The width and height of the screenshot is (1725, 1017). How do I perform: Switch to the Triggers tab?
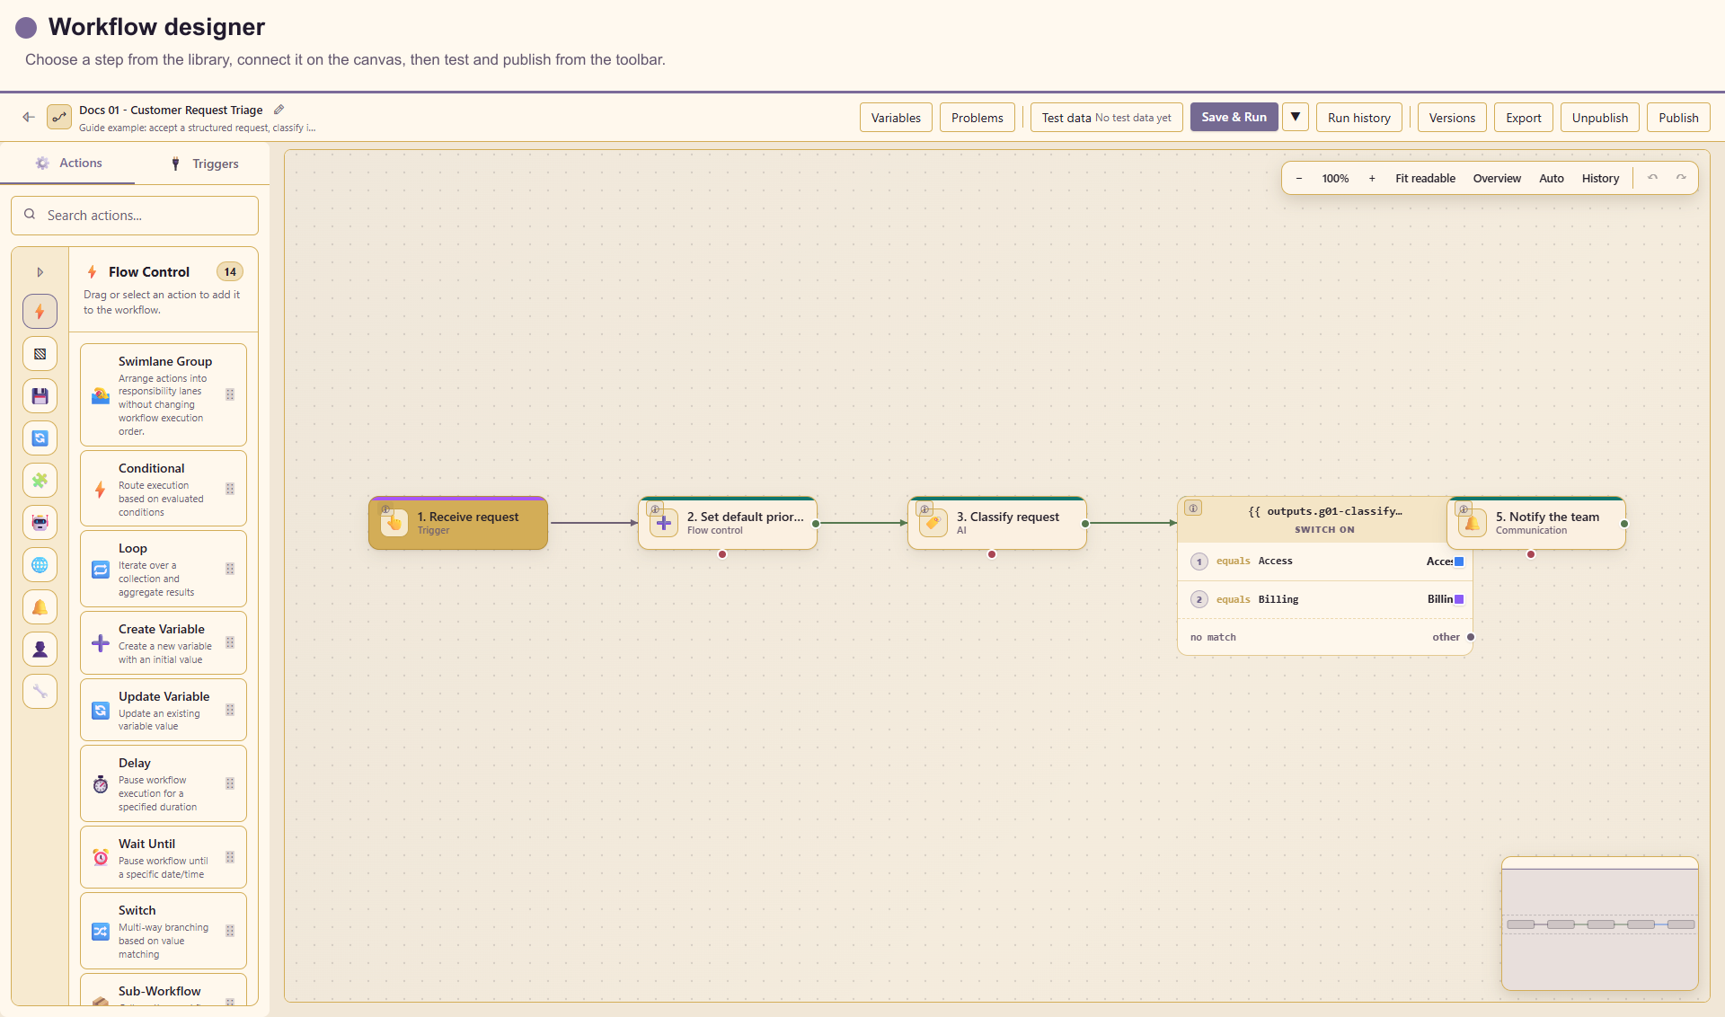203,164
